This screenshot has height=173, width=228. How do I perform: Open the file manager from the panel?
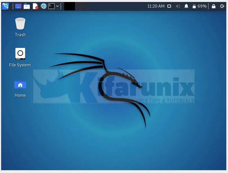click(x=27, y=6)
